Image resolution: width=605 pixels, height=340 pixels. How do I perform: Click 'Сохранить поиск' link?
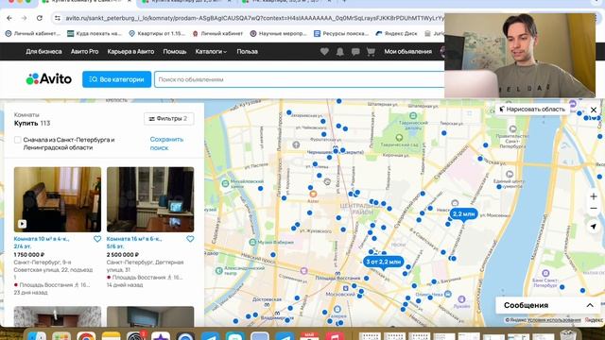pyautogui.click(x=166, y=144)
